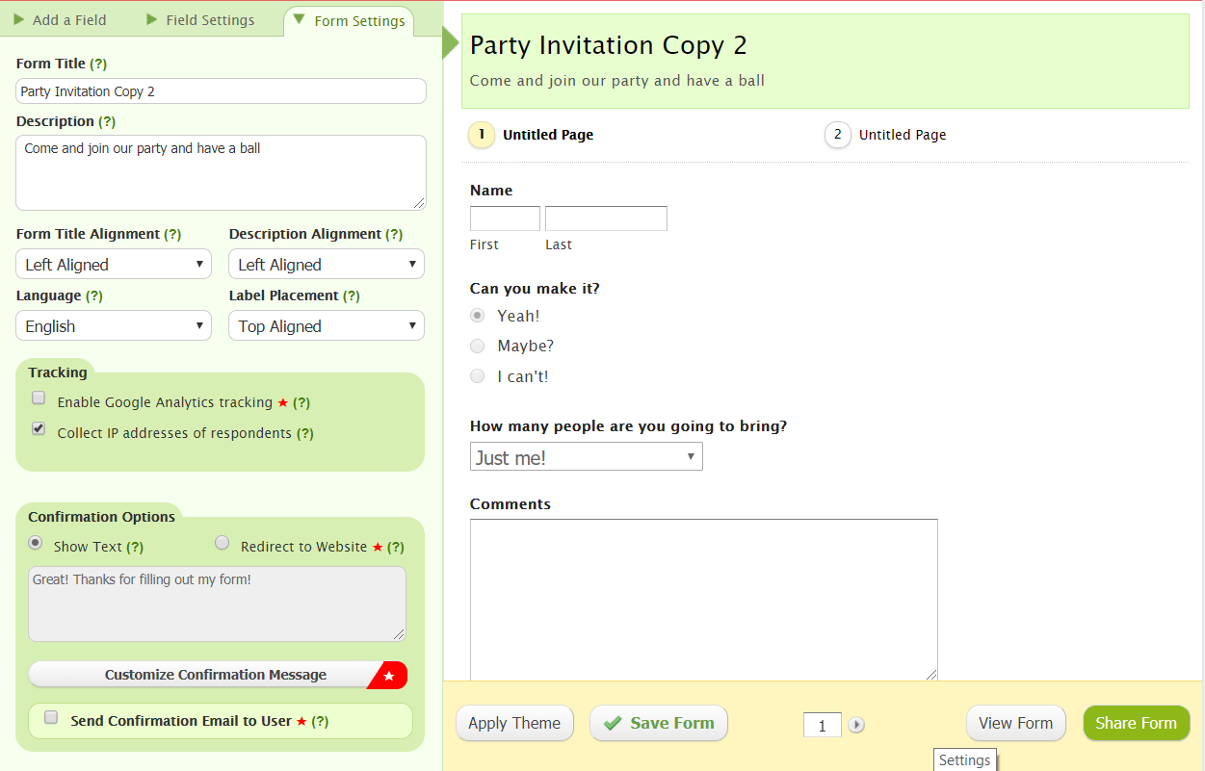Enable Google Analytics tracking checkbox

pyautogui.click(x=39, y=398)
